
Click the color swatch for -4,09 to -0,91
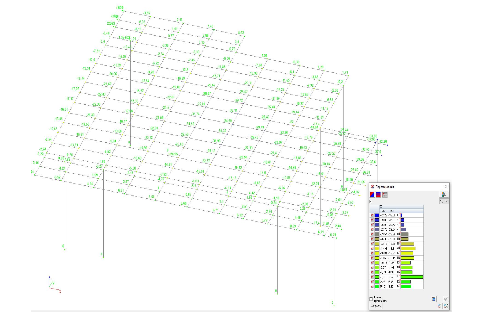(377, 272)
